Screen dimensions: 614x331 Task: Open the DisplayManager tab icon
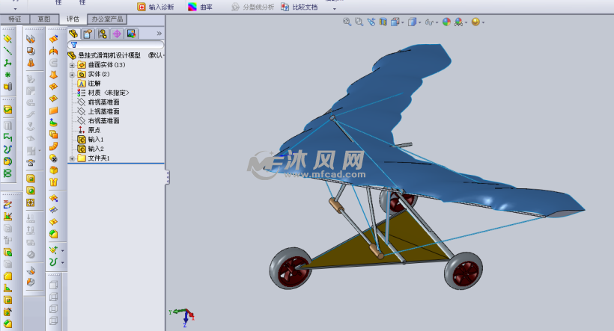(x=131, y=34)
